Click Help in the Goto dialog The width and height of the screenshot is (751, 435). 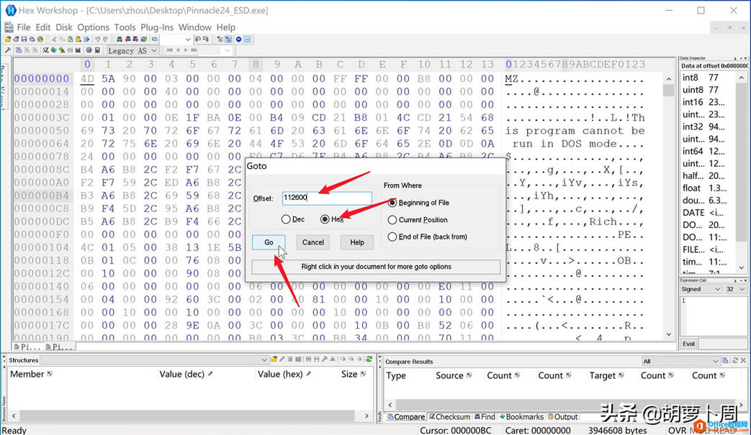tap(357, 242)
